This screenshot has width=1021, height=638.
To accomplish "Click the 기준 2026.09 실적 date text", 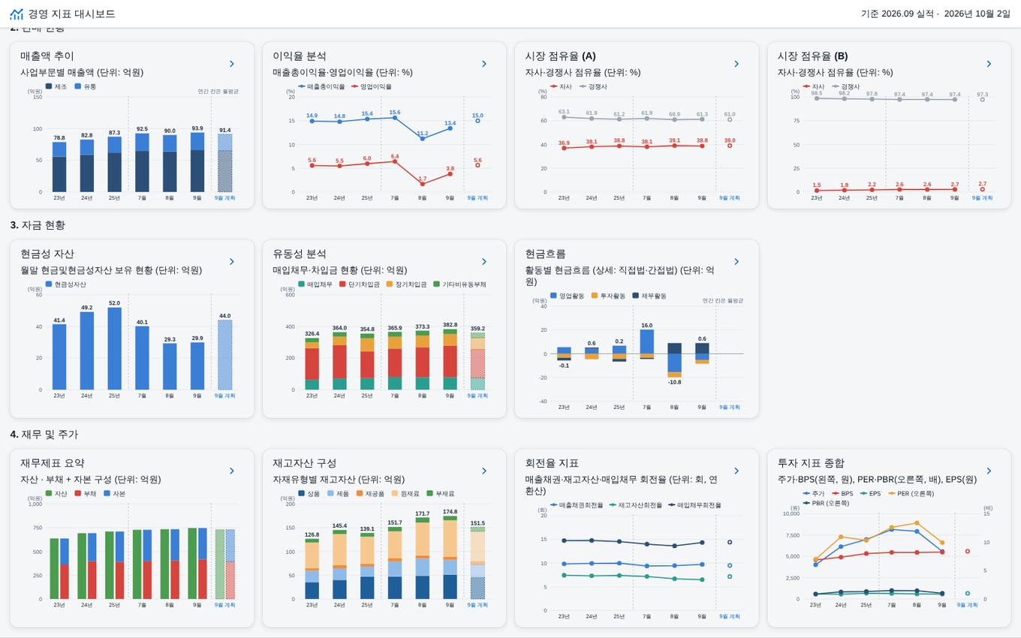I will pos(897,14).
